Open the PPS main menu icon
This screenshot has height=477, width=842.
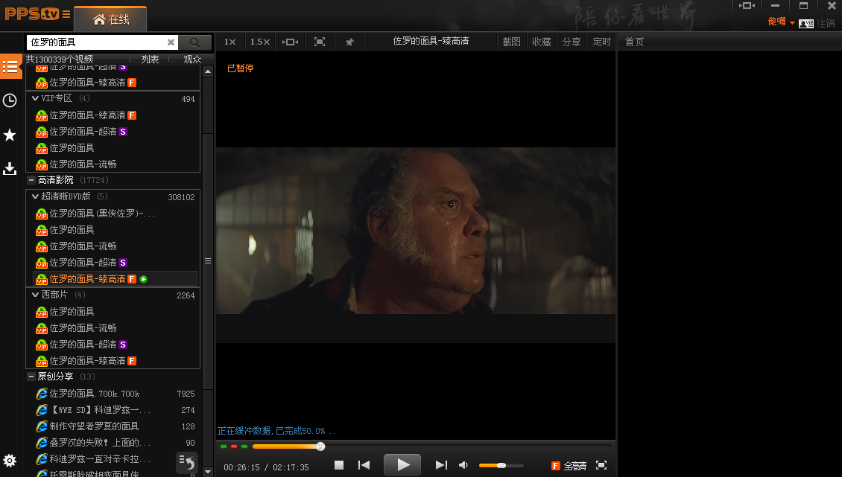pyautogui.click(x=66, y=14)
